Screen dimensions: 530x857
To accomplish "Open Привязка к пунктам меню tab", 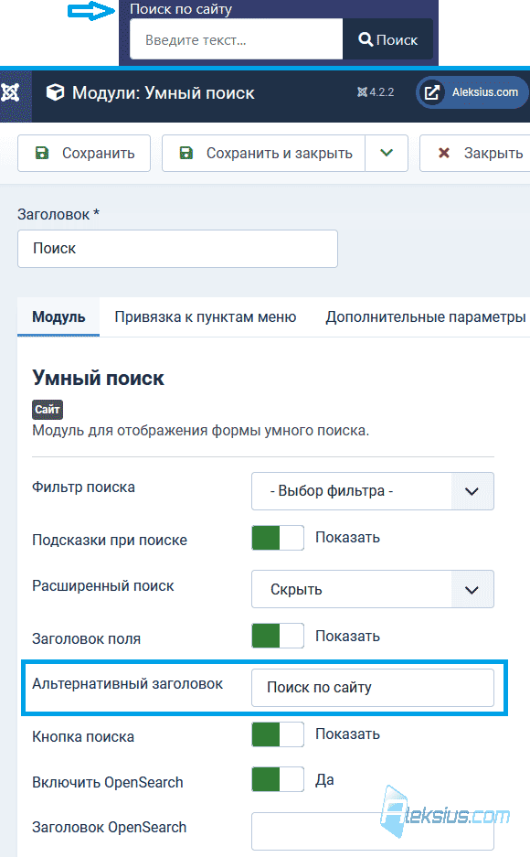I will tap(206, 317).
